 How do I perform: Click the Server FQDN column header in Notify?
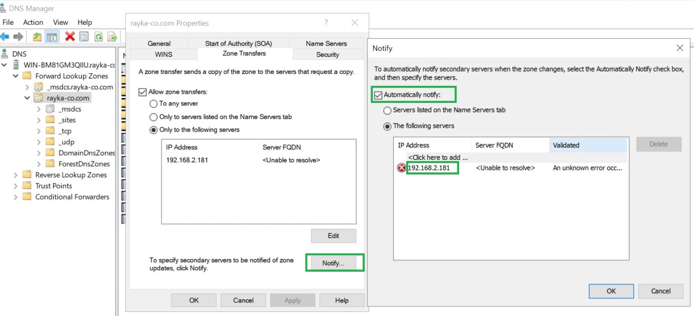point(510,145)
